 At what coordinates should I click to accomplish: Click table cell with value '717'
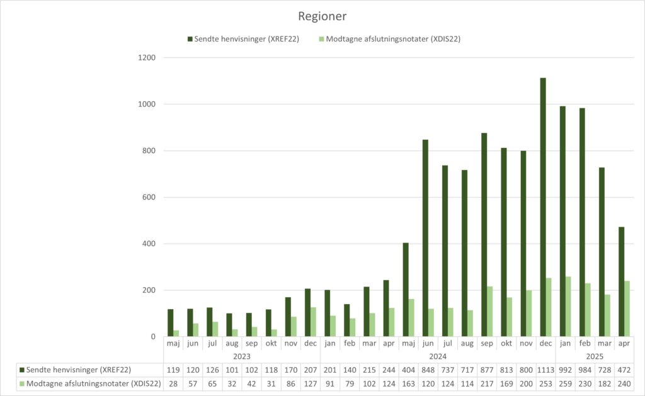point(467,370)
